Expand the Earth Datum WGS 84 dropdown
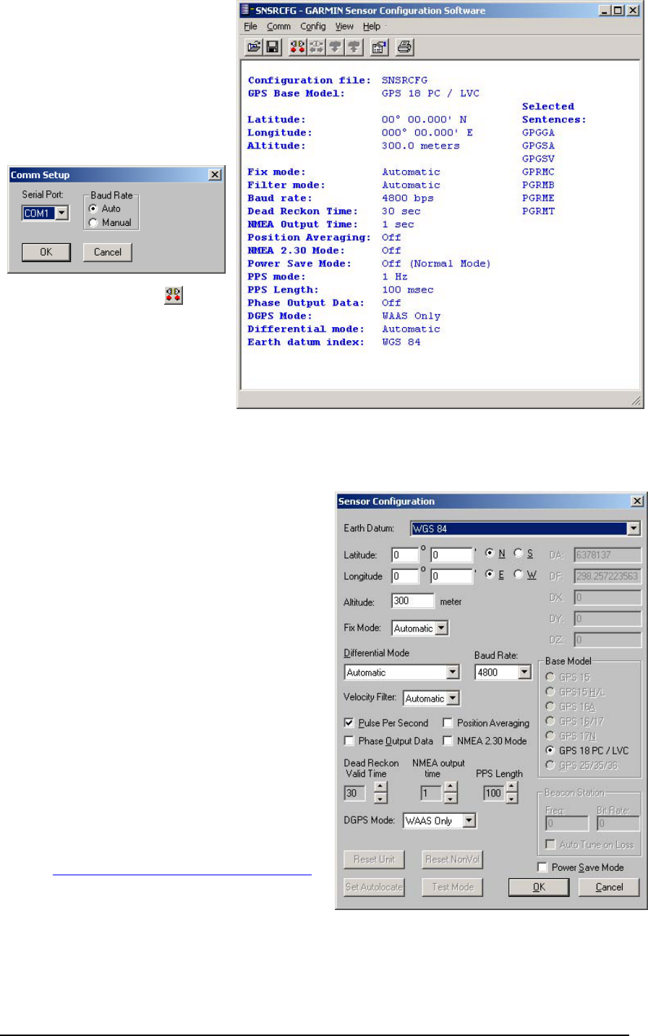The image size is (648, 1036). [634, 528]
